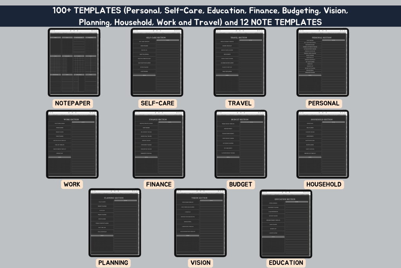Click the PERSONAL caption label
Viewport: 401px width, 268px height.
click(x=324, y=103)
